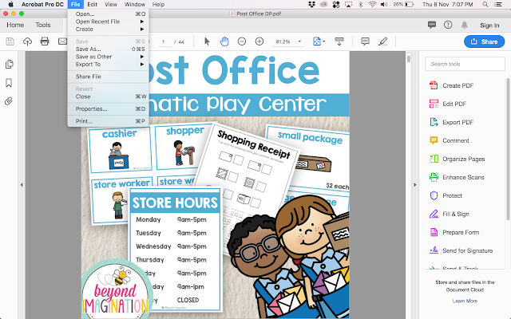The height and width of the screenshot is (319, 511).
Task: Open the attachments paperclip panel icon
Action: (x=9, y=101)
